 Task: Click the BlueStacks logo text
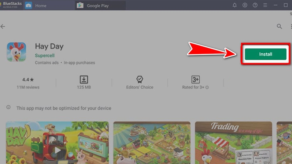pyautogui.click(x=12, y=4)
